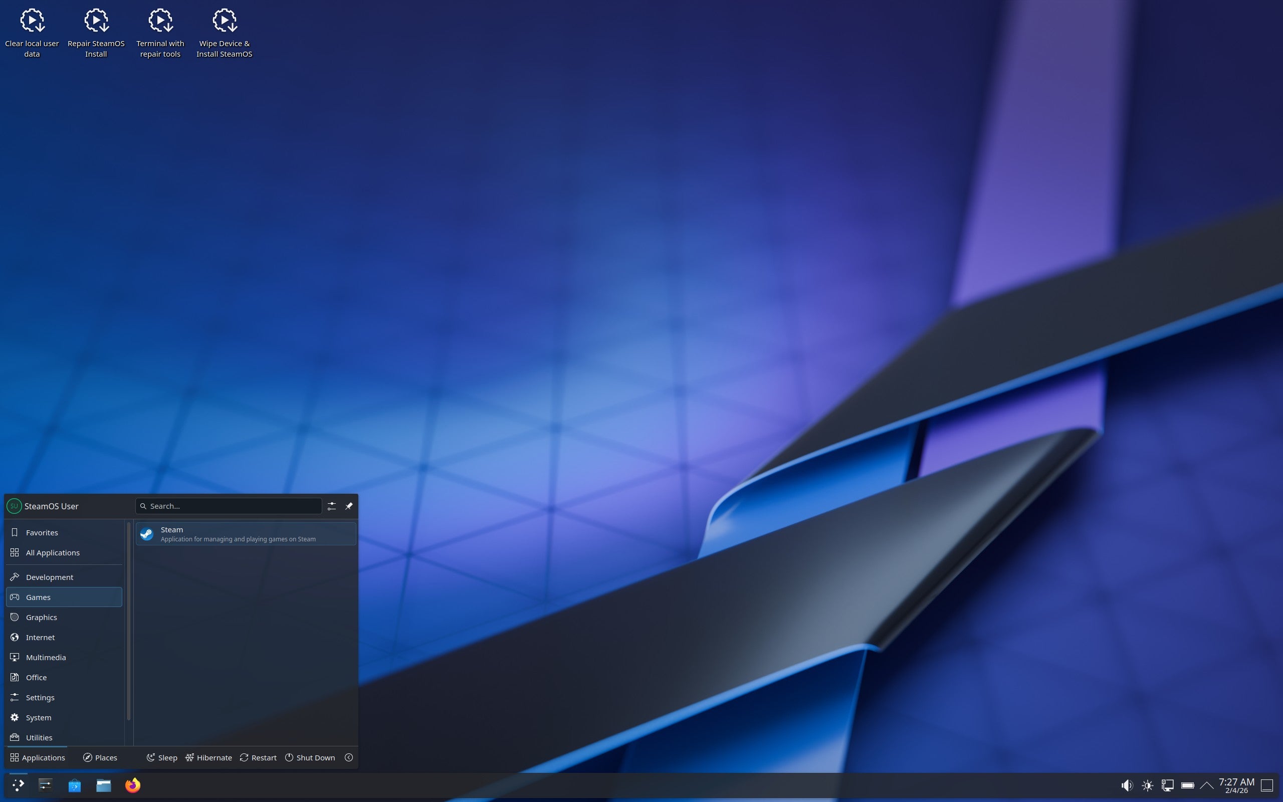Open the Dolphin file manager from the taskbar
The image size is (1283, 802).
pos(104,785)
